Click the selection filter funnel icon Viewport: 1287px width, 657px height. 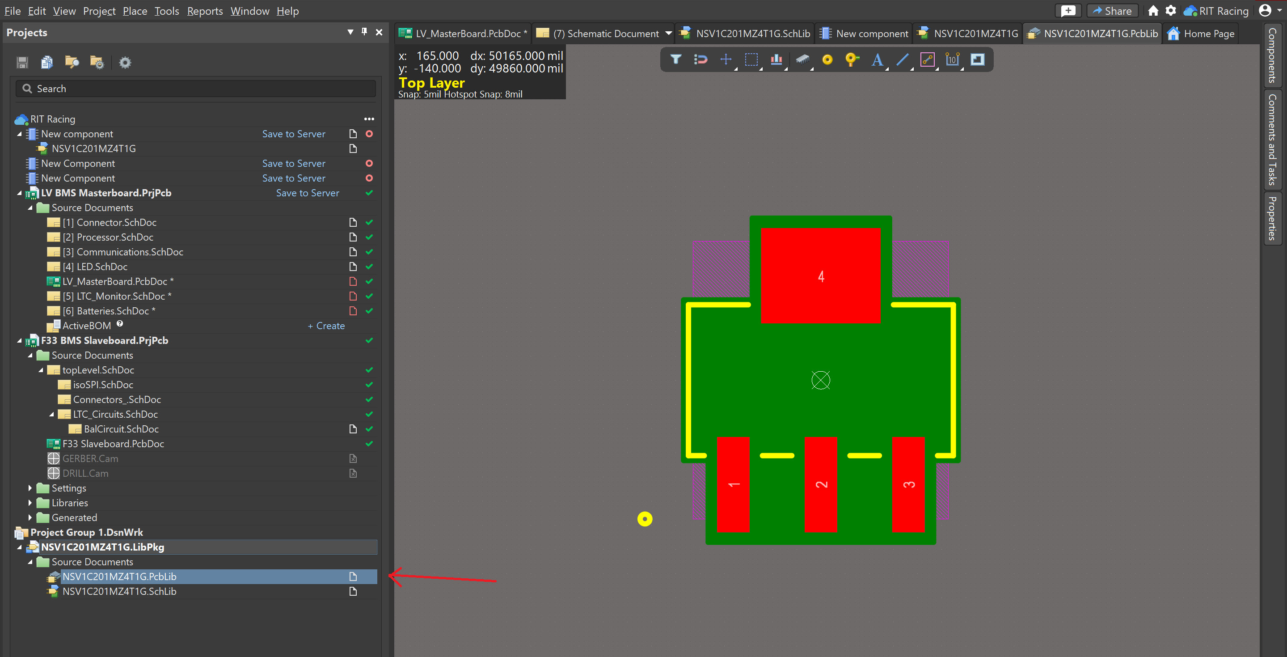(x=675, y=59)
